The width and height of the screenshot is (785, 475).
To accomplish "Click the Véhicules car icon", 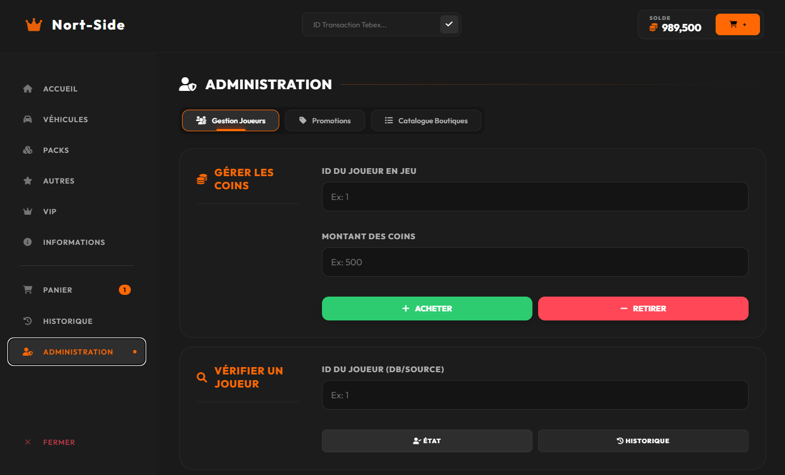I will (27, 119).
